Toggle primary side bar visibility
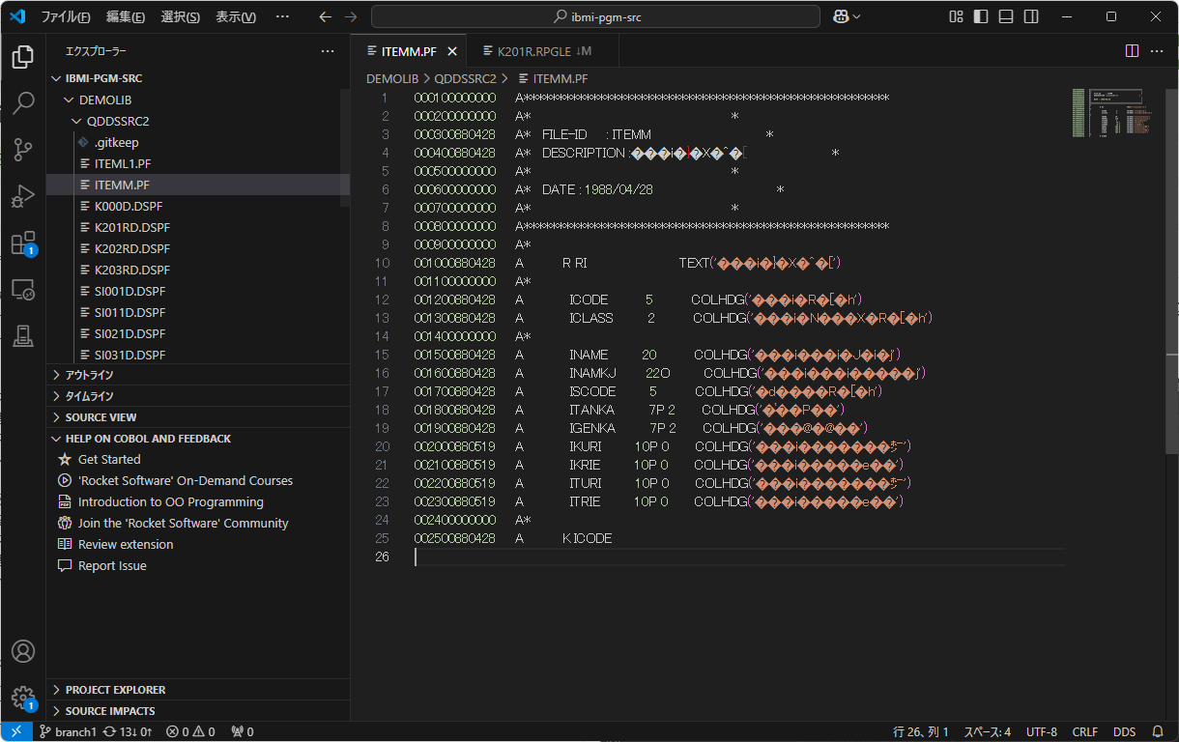Screen dimensions: 1179x742 click(x=981, y=16)
